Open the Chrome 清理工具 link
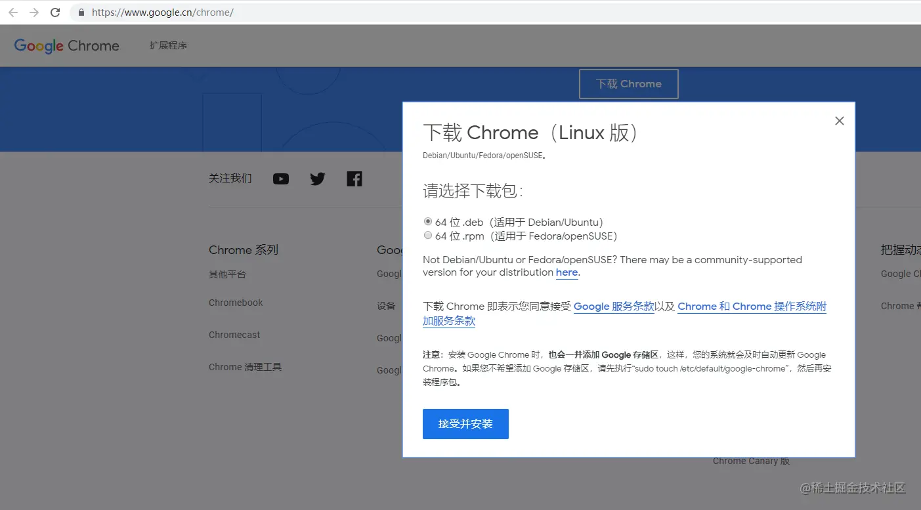 point(245,367)
